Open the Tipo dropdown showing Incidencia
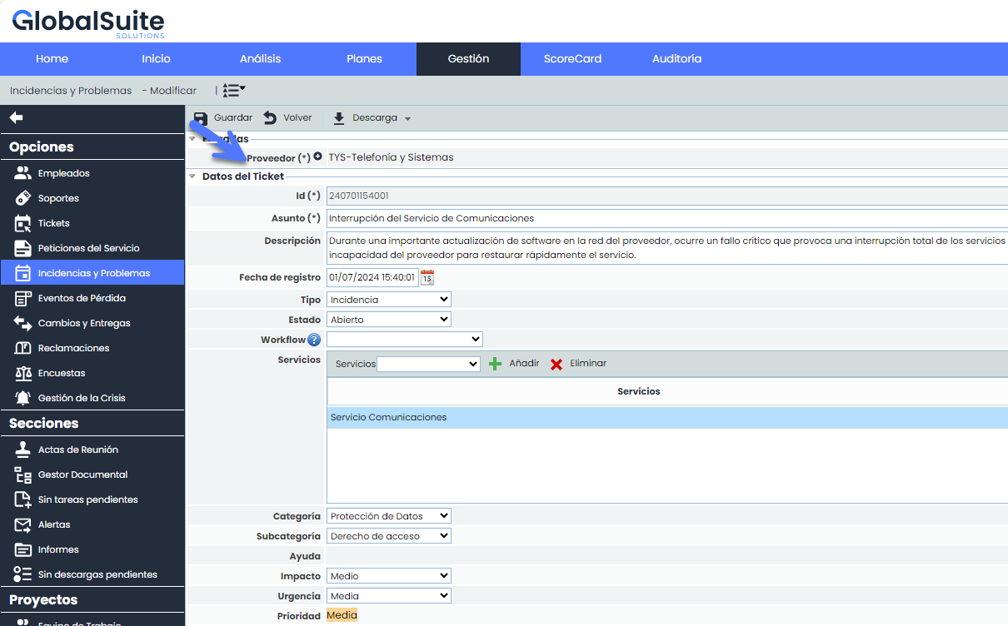 pyautogui.click(x=389, y=299)
